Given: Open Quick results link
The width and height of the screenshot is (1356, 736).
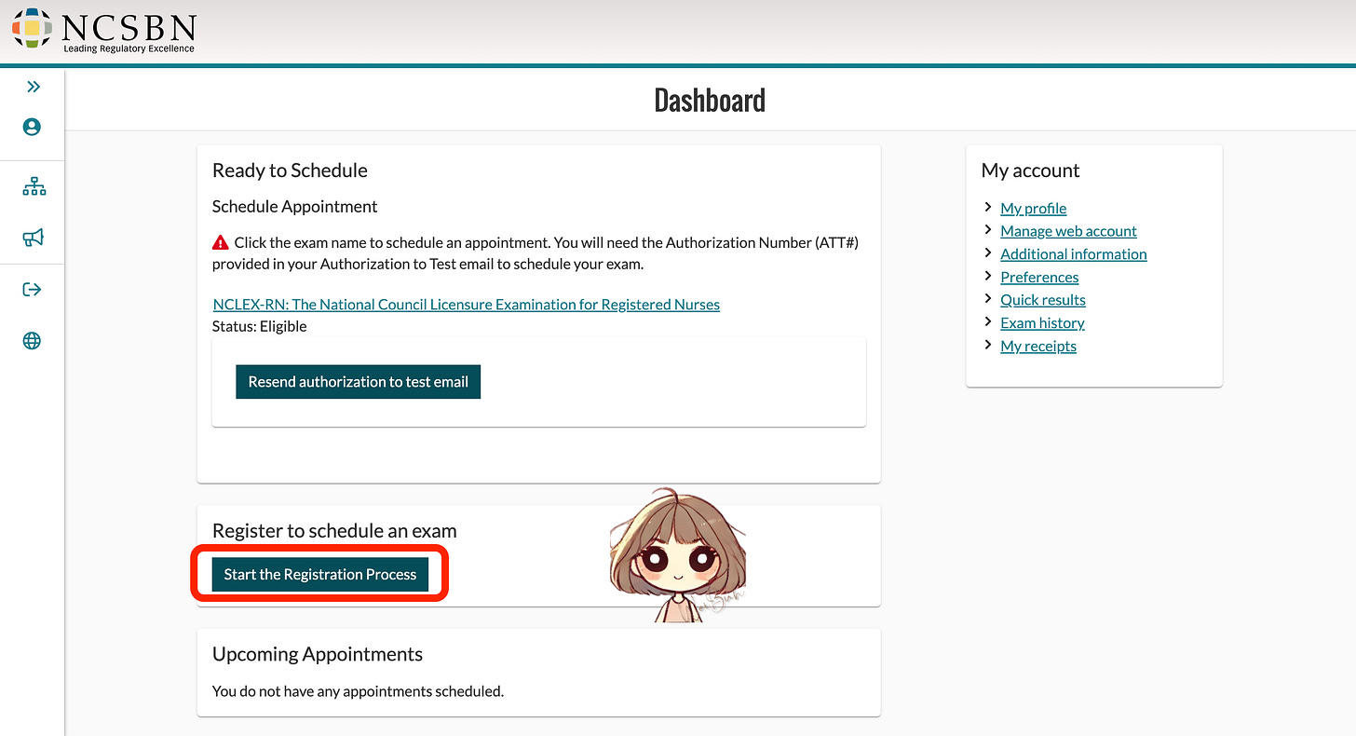Looking at the screenshot, I should [x=1043, y=299].
